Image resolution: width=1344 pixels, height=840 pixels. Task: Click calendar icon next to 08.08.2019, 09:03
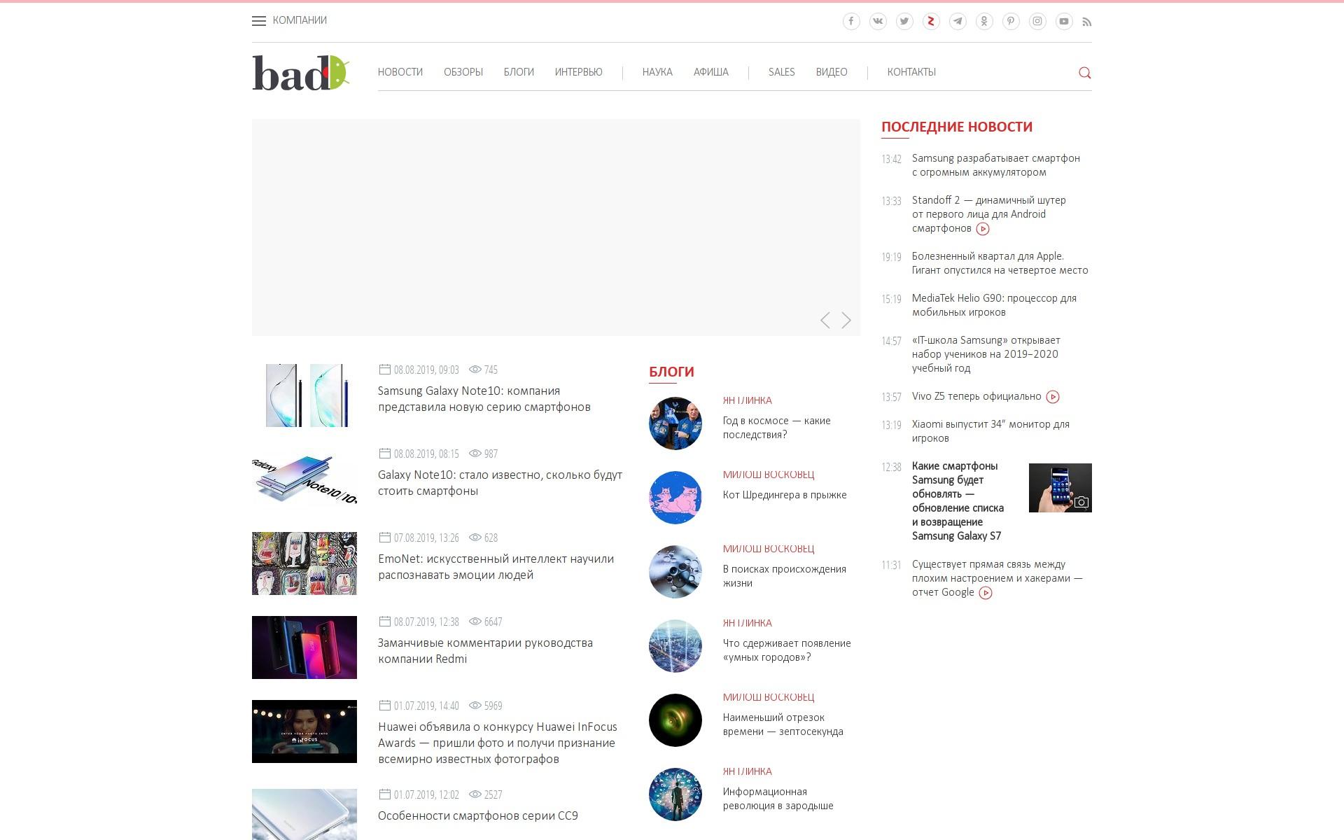pos(384,369)
